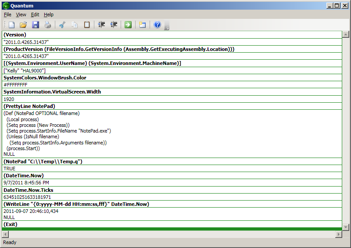This screenshot has width=351, height=248.
Task: Select the SystemColors.WindowBrush.Color expression
Action: click(x=45, y=78)
